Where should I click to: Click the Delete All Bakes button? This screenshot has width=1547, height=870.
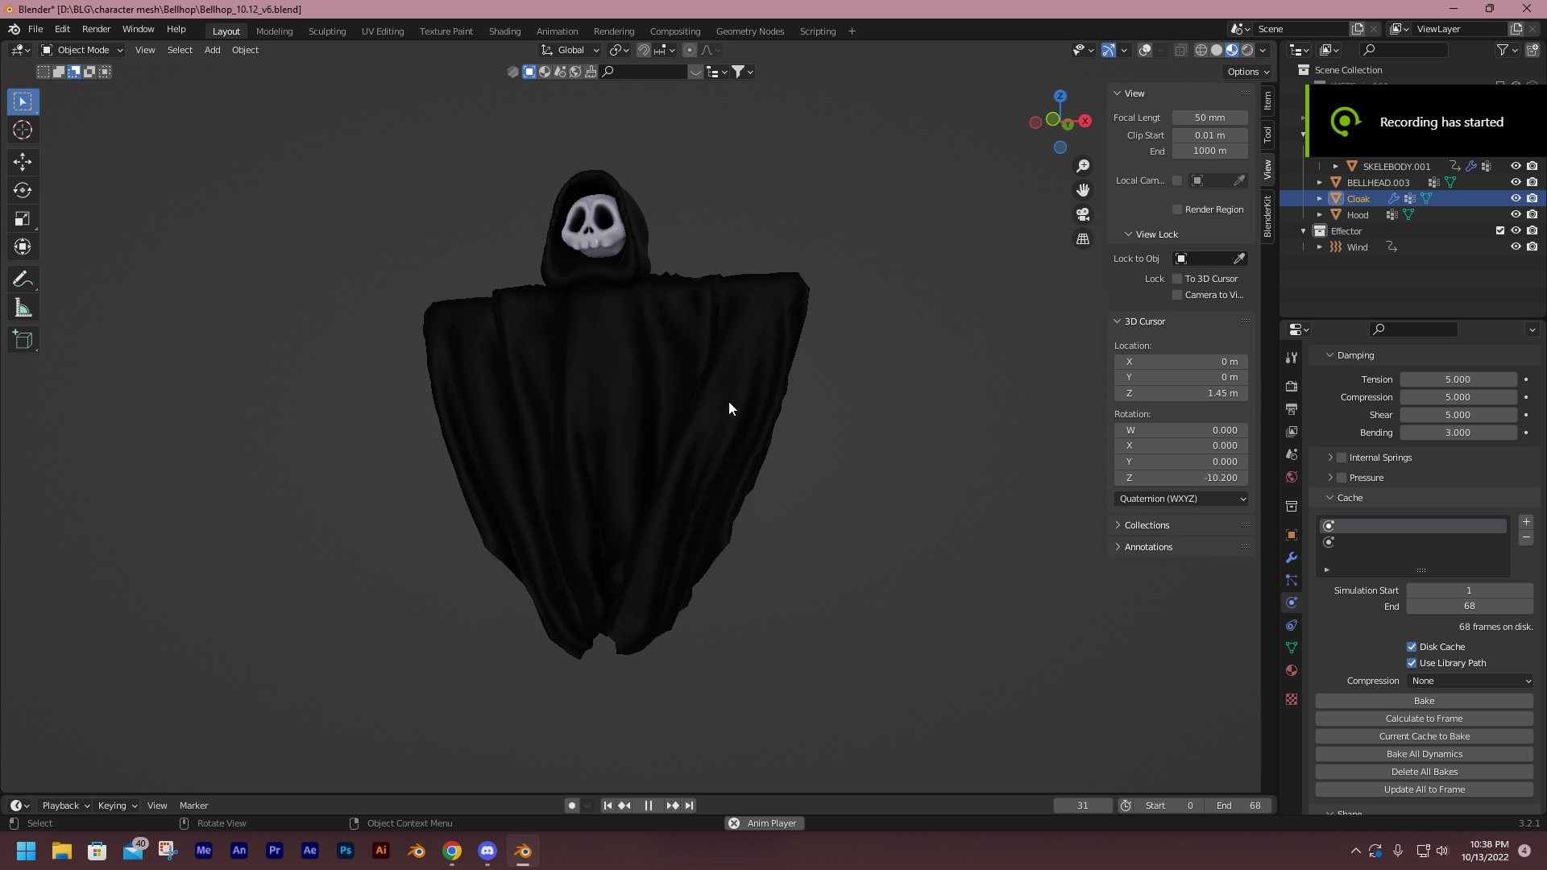click(x=1424, y=771)
